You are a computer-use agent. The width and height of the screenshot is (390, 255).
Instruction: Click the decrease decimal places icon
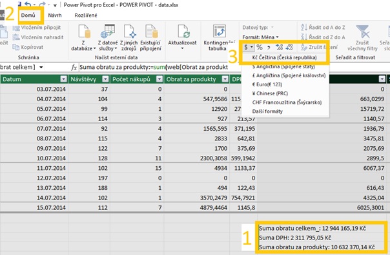(289, 47)
